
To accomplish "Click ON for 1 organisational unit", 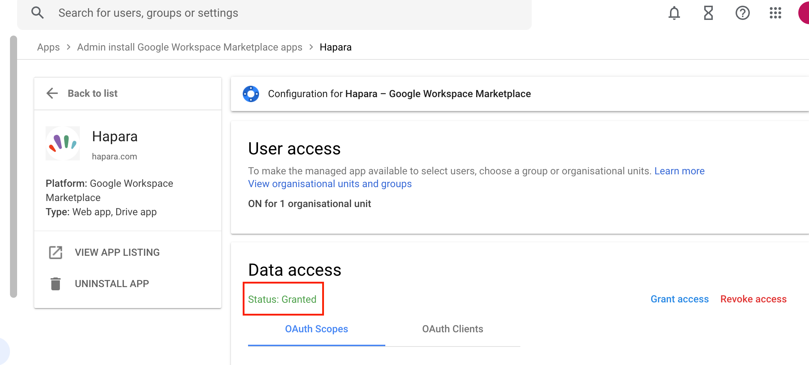I will [309, 203].
